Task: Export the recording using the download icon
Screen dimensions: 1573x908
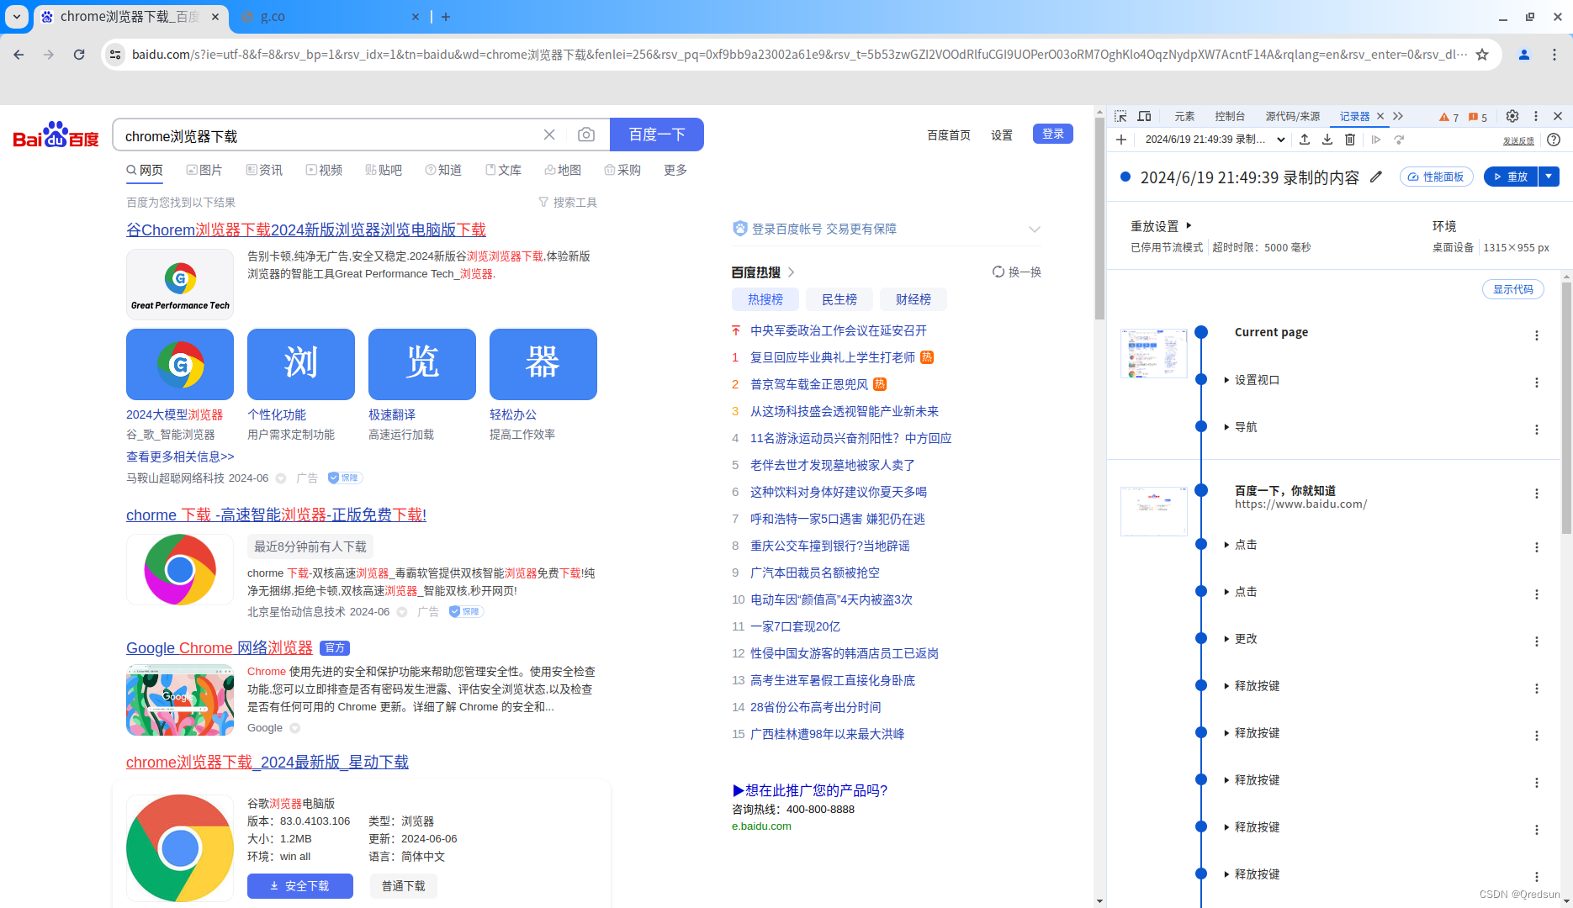Action: pyautogui.click(x=1327, y=140)
